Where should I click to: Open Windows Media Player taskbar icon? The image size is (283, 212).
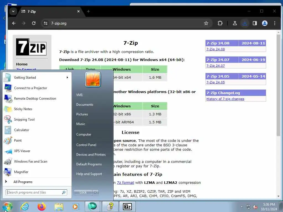[75, 206]
